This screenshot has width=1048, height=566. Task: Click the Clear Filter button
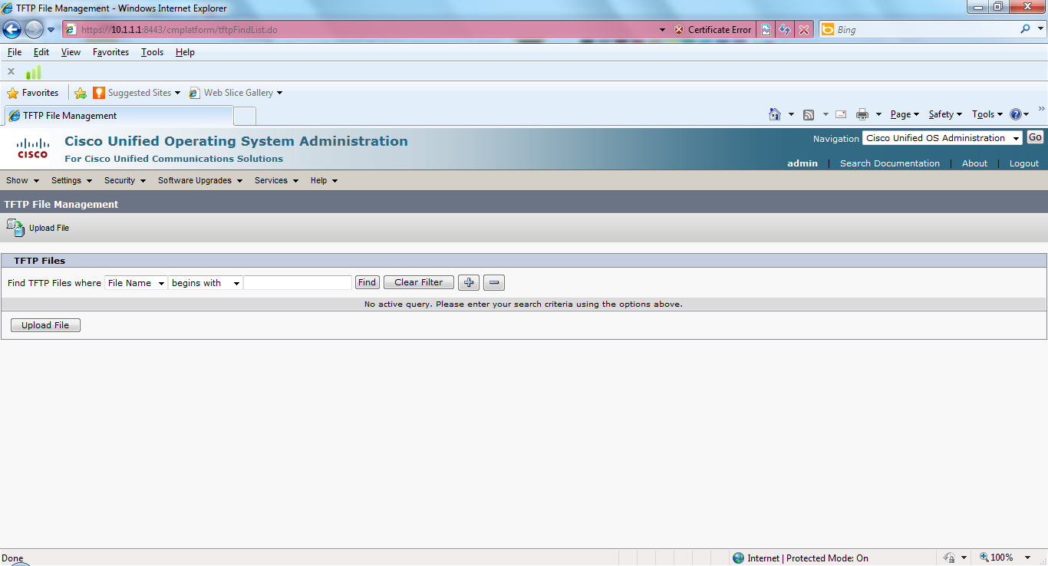point(419,282)
